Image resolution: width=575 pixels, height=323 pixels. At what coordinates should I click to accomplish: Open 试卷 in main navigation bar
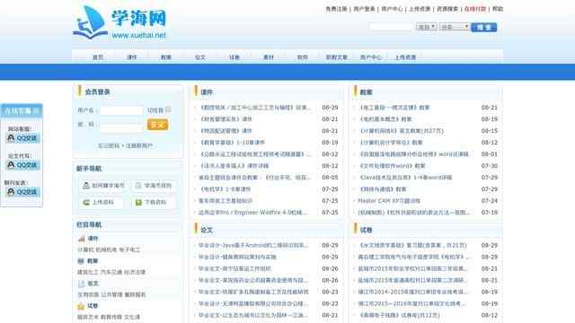pos(234,57)
